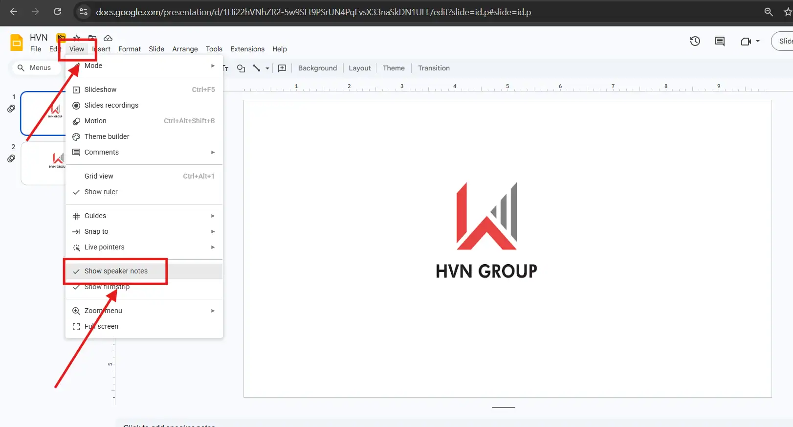Click the Transition button

[434, 68]
